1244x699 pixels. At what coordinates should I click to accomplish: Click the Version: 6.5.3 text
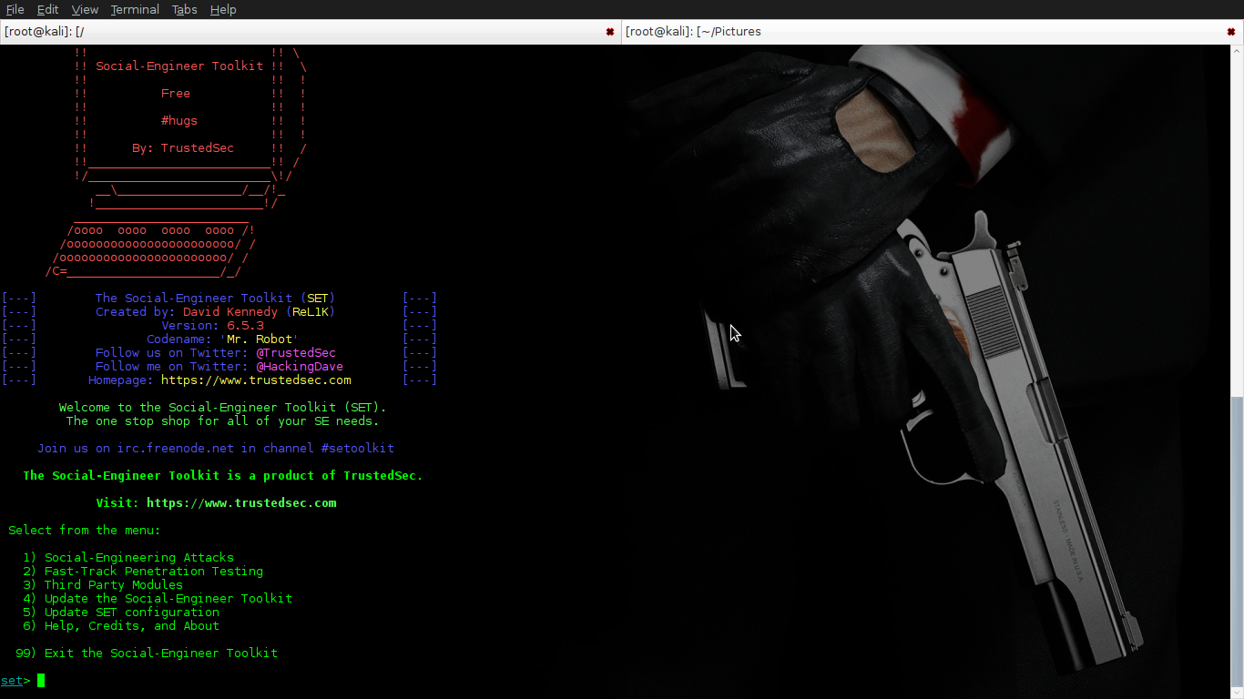point(212,326)
